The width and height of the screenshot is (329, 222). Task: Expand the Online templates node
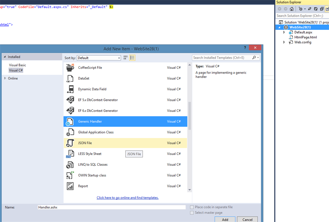[5, 78]
